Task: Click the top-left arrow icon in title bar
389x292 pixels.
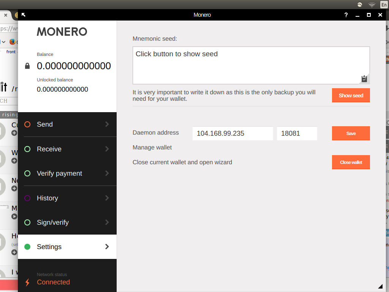Action: coord(24,15)
